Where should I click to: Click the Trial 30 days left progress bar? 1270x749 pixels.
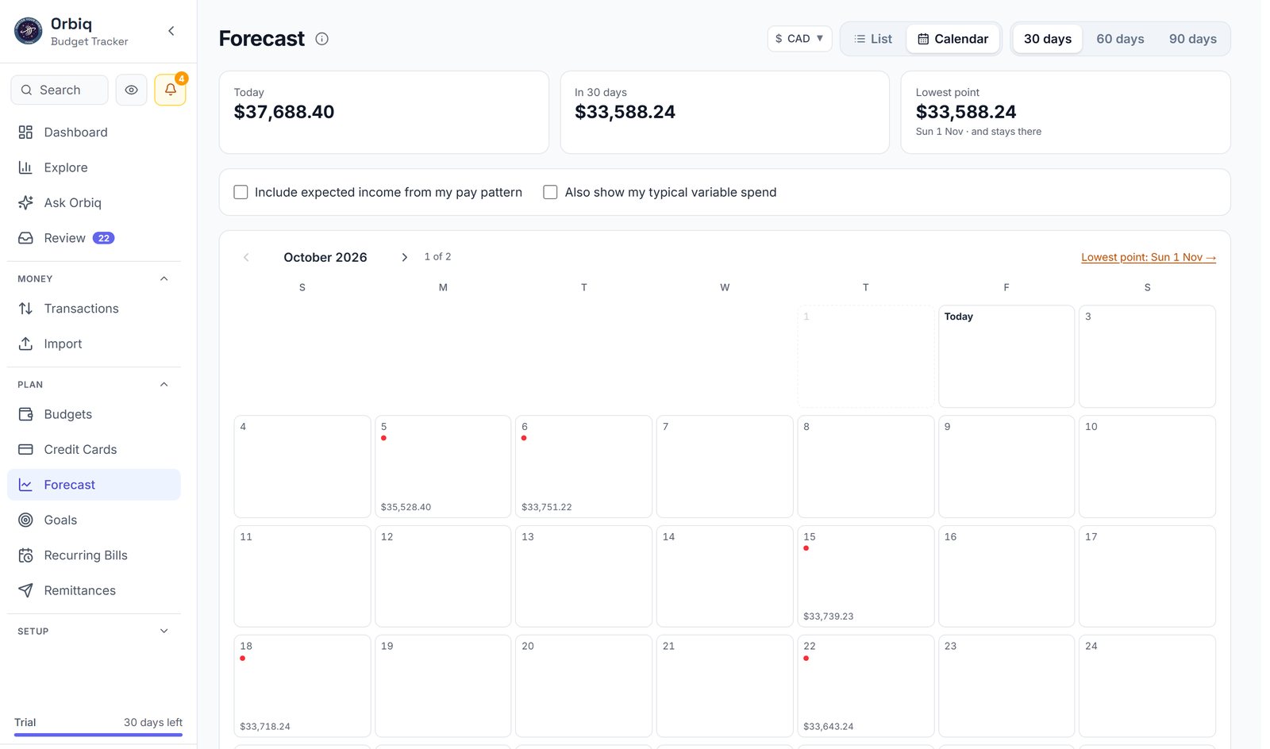tap(98, 735)
